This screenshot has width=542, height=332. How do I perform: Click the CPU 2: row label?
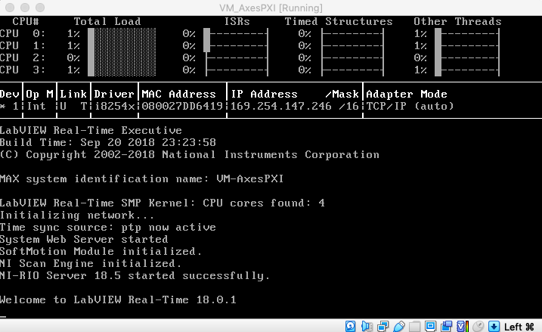click(23, 57)
